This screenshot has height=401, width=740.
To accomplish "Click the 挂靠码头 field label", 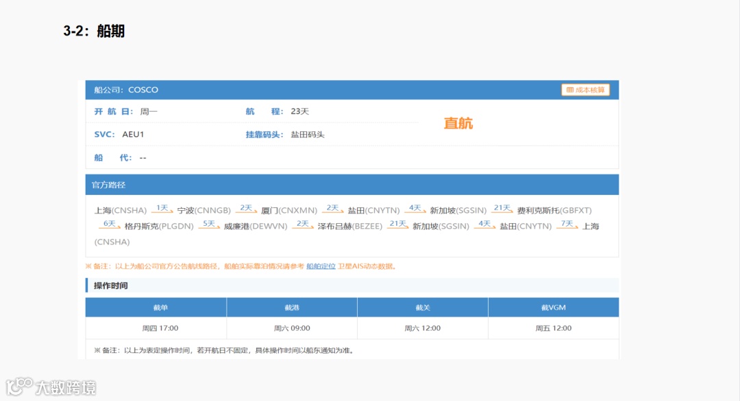I will 264,135.
